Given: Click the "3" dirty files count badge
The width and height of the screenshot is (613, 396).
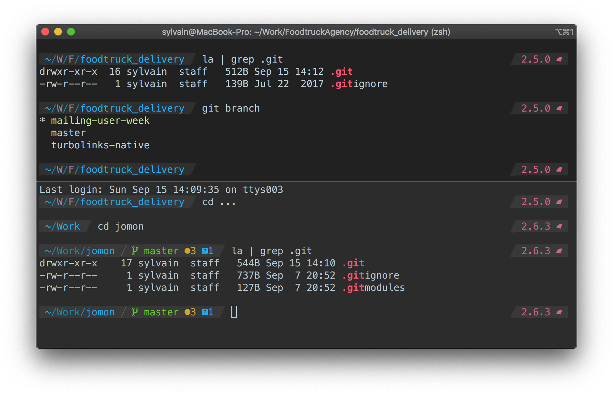Looking at the screenshot, I should click(x=194, y=251).
